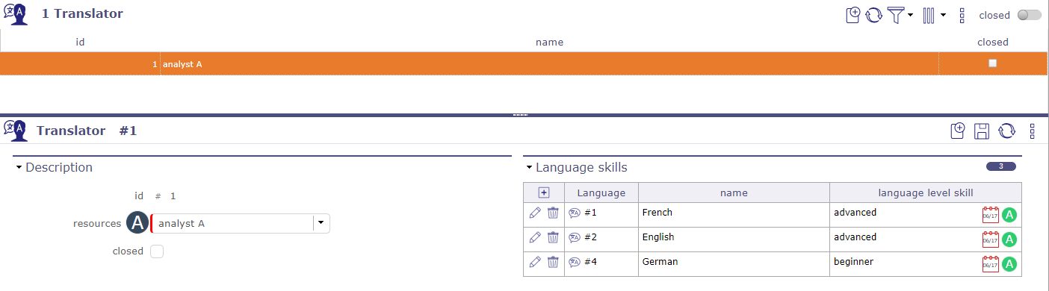Click Translator icon beside Translator #1 title
This screenshot has width=1049, height=291.
[15, 130]
